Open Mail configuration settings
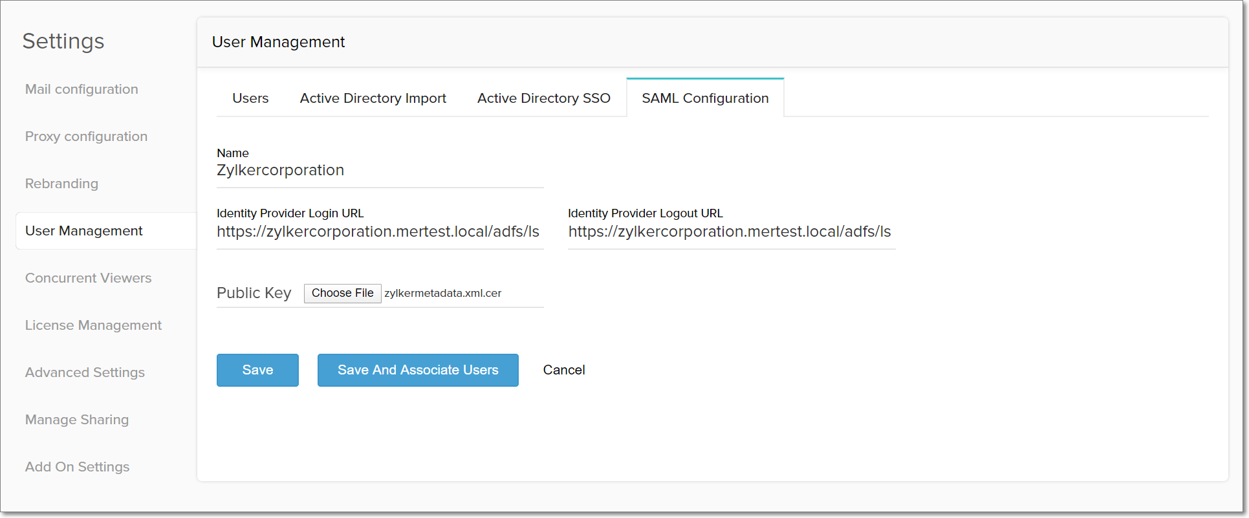The image size is (1249, 518). (81, 89)
